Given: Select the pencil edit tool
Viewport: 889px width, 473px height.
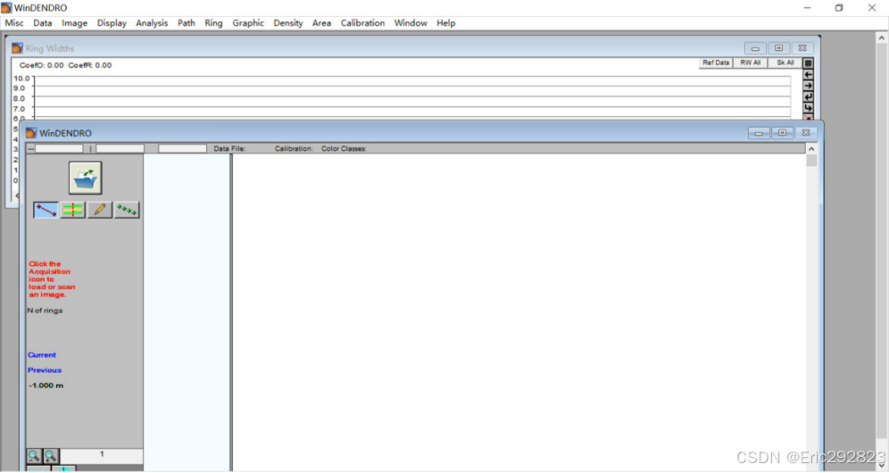Looking at the screenshot, I should pos(100,210).
